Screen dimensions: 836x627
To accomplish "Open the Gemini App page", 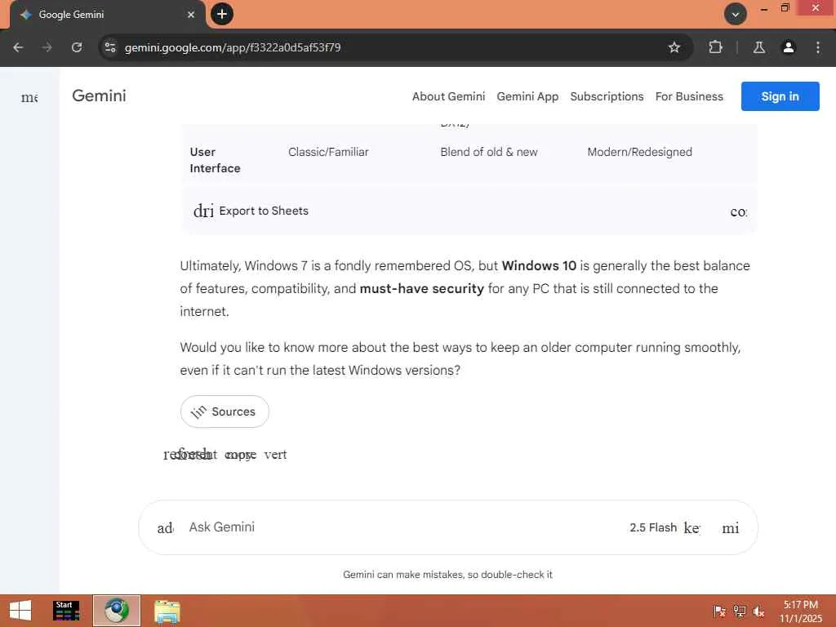I will tap(527, 96).
